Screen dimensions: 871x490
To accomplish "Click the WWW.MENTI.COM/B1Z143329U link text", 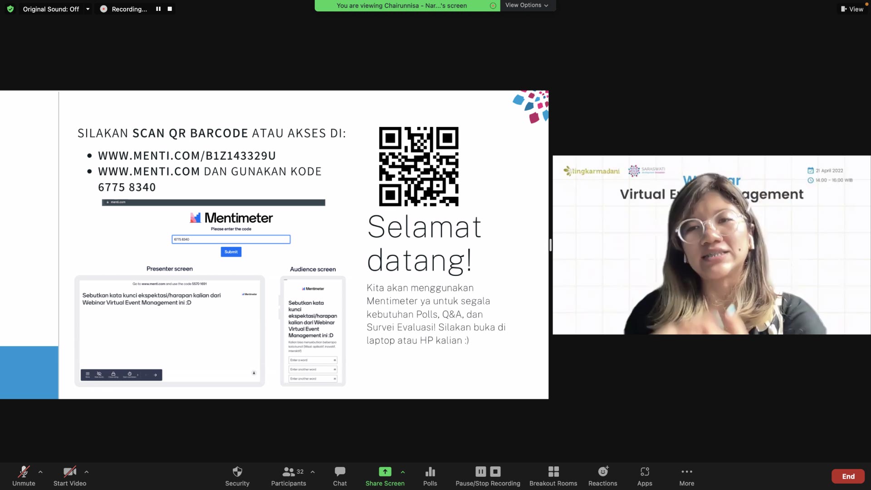I will pos(187,156).
